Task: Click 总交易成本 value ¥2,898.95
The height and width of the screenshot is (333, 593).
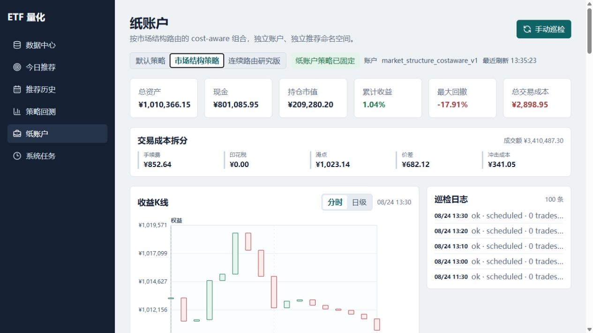Action: coord(530,105)
